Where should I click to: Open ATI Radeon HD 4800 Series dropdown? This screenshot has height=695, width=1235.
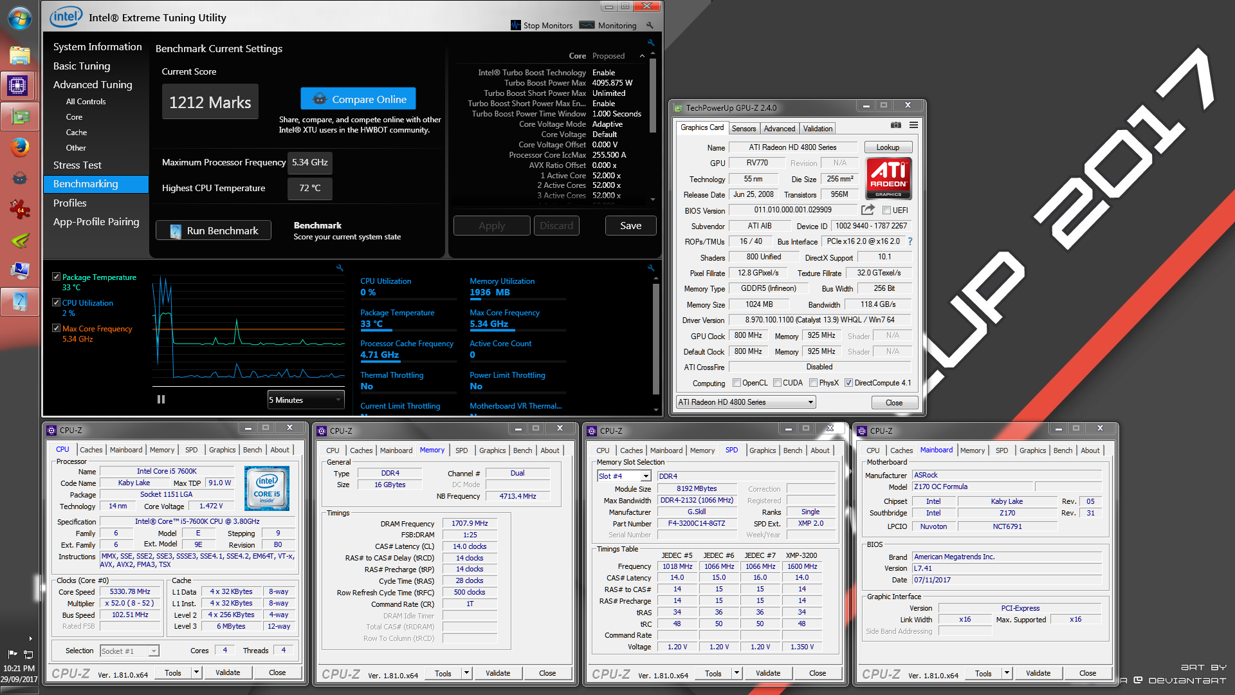746,402
